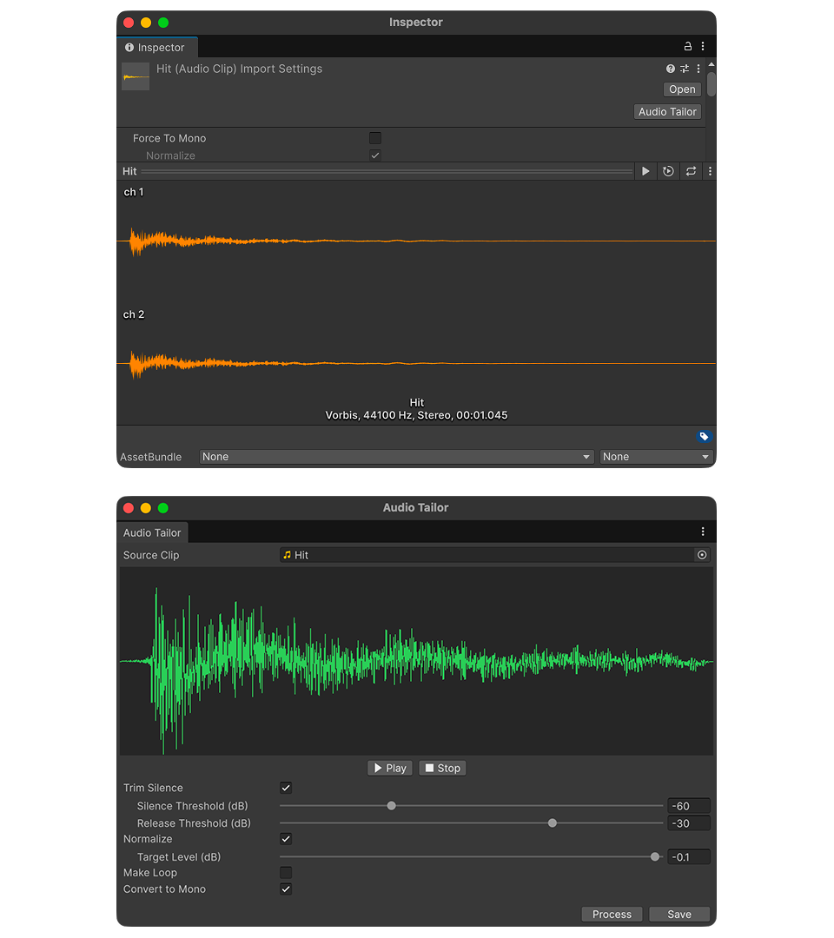834x938 pixels.
Task: Click the blue asset label tag icon
Action: [x=704, y=436]
